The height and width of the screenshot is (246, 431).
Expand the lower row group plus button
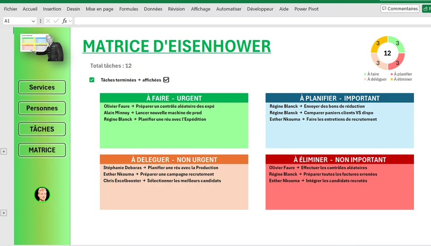coord(4,213)
